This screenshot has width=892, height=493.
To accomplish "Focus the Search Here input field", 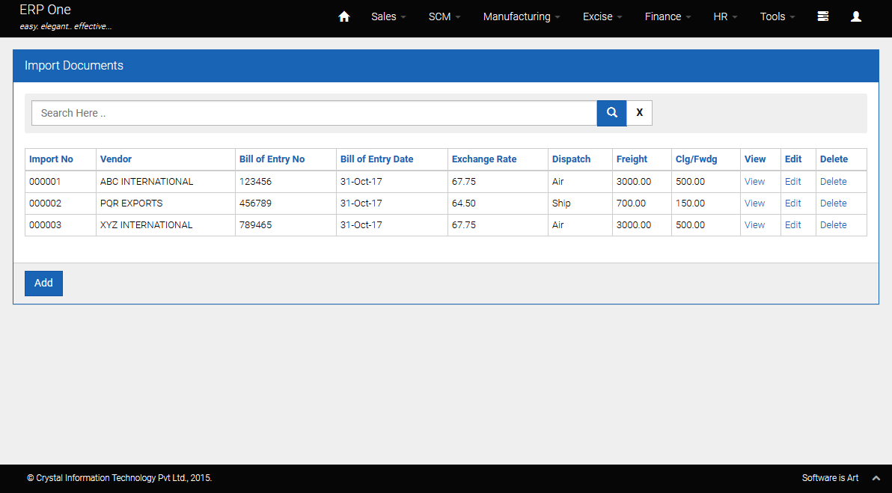I will [314, 113].
